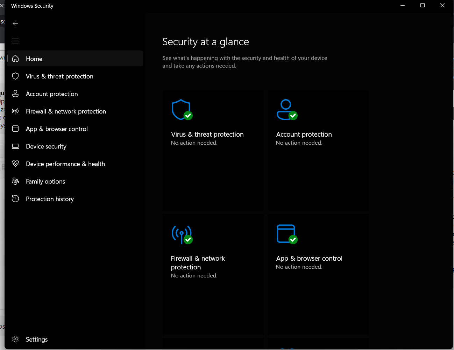Minimize the Windows Security window
The height and width of the screenshot is (350, 454).
pos(403,5)
